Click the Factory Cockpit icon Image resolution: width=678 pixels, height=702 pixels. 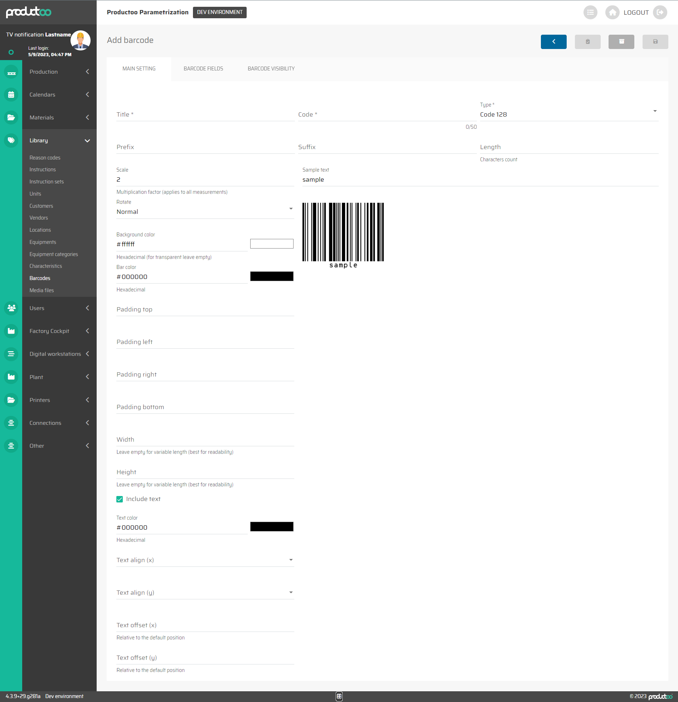[x=11, y=331]
